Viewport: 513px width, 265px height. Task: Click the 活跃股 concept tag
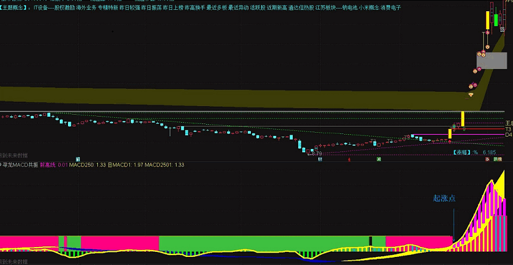[x=258, y=7]
